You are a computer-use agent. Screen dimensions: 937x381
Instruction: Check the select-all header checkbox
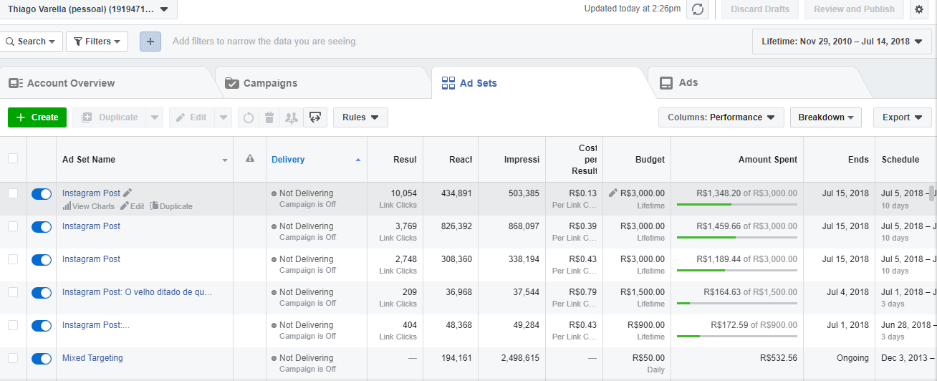click(x=13, y=159)
